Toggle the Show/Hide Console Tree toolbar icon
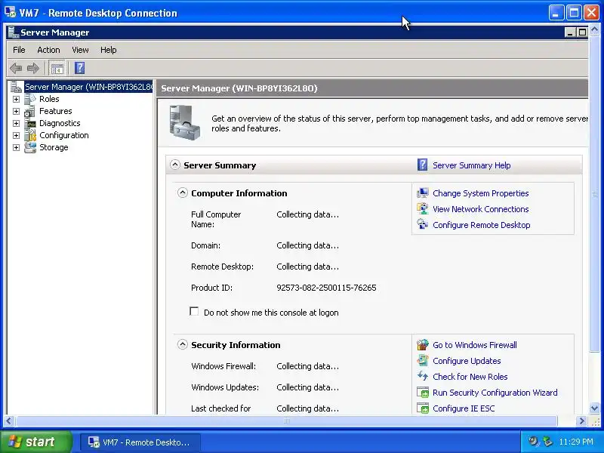This screenshot has height=453, width=604. point(57,69)
